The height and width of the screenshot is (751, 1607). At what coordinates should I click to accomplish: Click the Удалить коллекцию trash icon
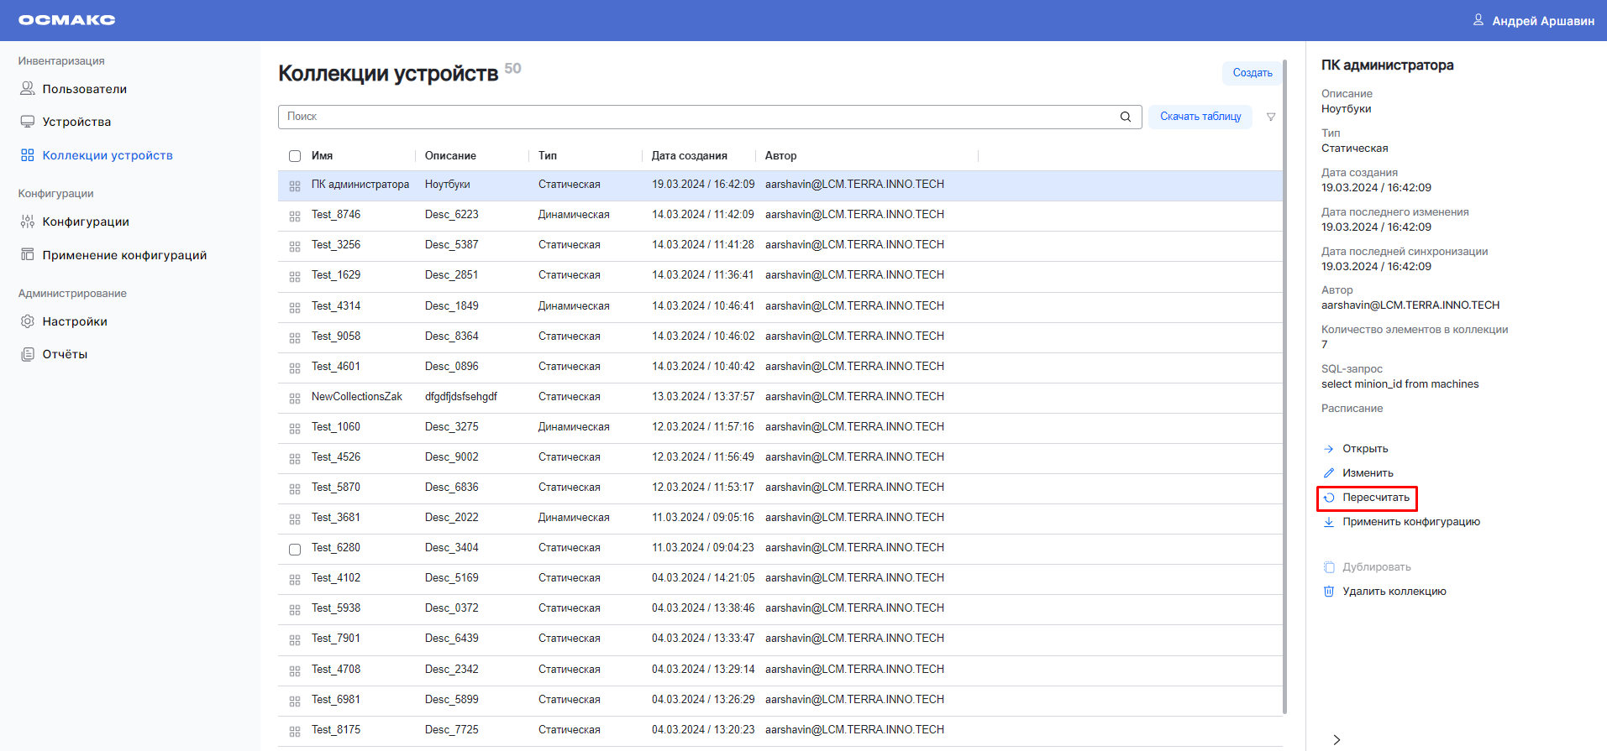click(x=1329, y=592)
